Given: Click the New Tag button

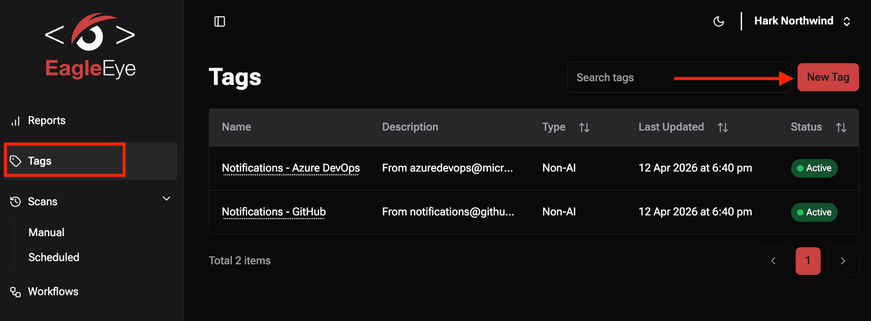Looking at the screenshot, I should (828, 77).
